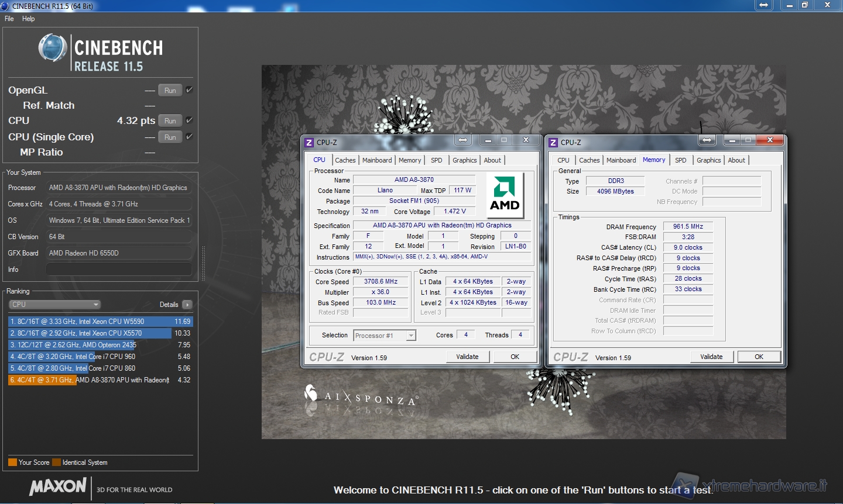
Task: Open the File menu
Action: [x=9, y=19]
